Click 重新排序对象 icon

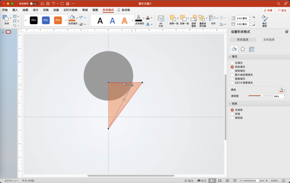point(202,18)
